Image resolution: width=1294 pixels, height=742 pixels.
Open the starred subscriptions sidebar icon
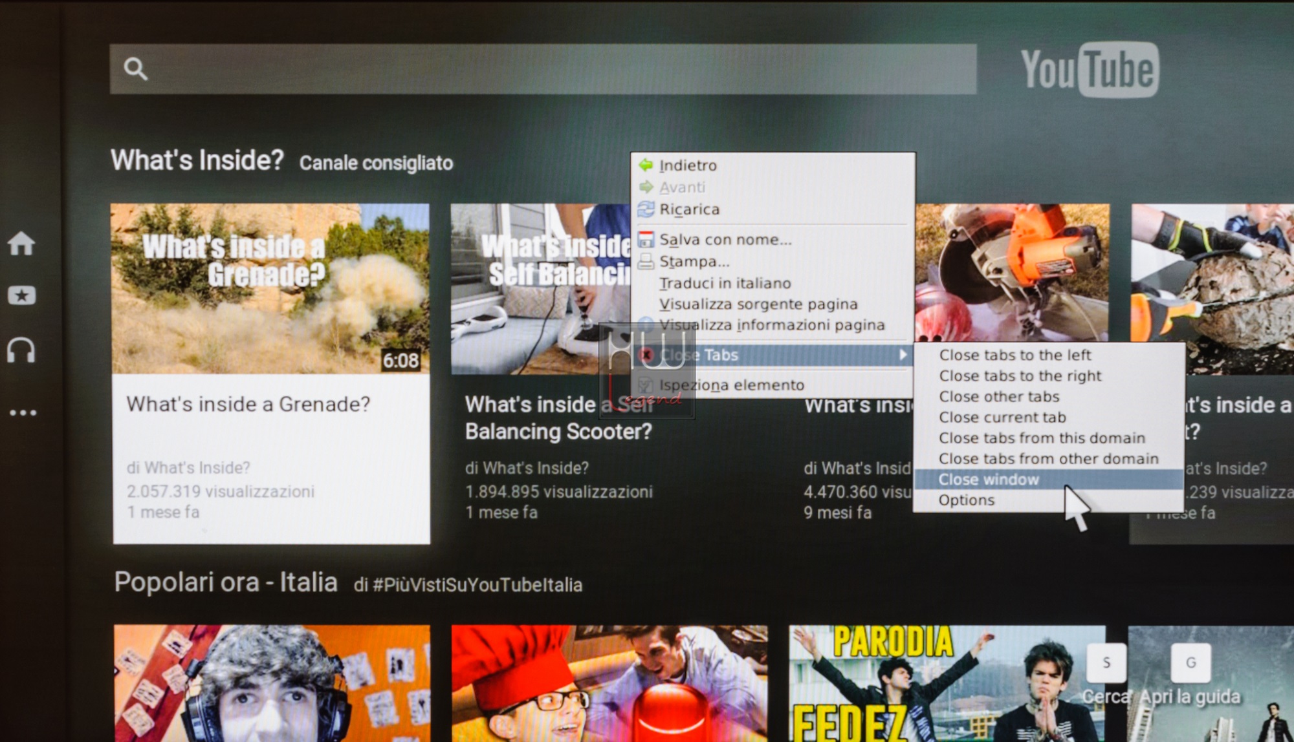point(21,295)
